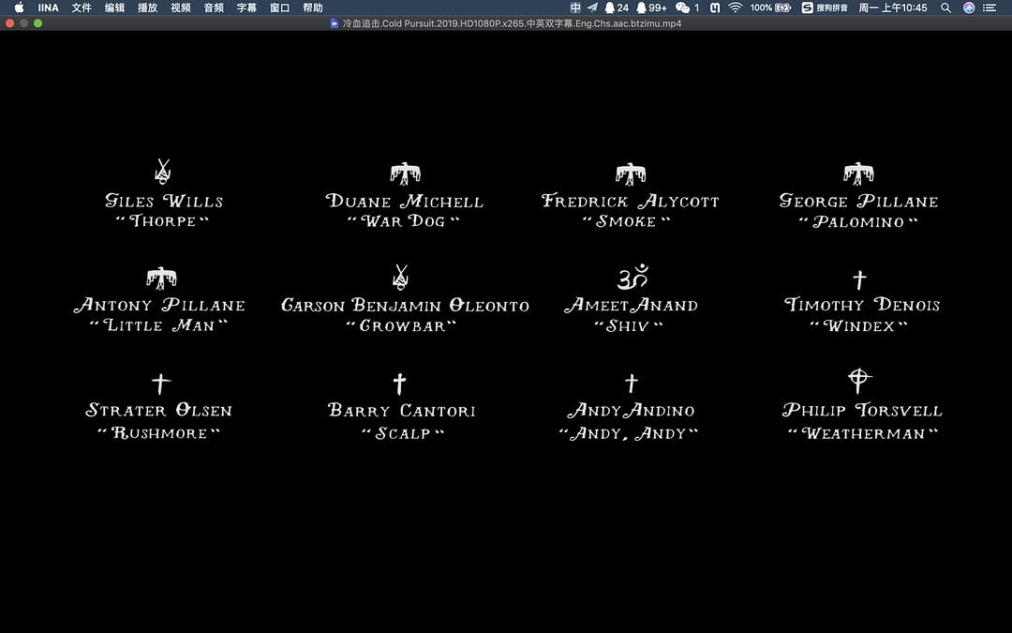Open Spotlight search magnifier
The width and height of the screenshot is (1012, 633).
click(945, 8)
